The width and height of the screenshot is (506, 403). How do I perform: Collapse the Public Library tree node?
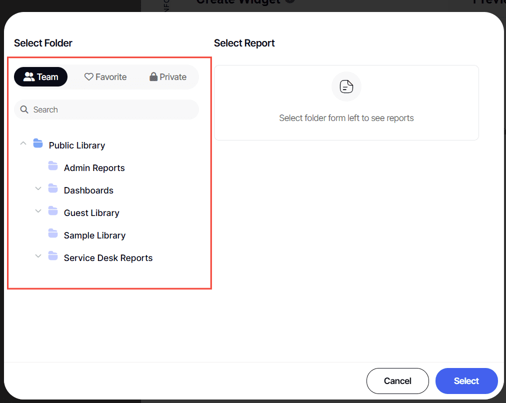[23, 143]
